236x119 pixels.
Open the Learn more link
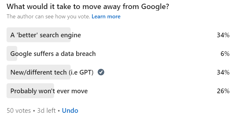(106, 16)
